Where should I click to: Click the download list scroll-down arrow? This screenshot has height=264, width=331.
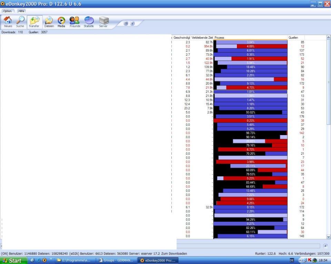tap(329, 237)
